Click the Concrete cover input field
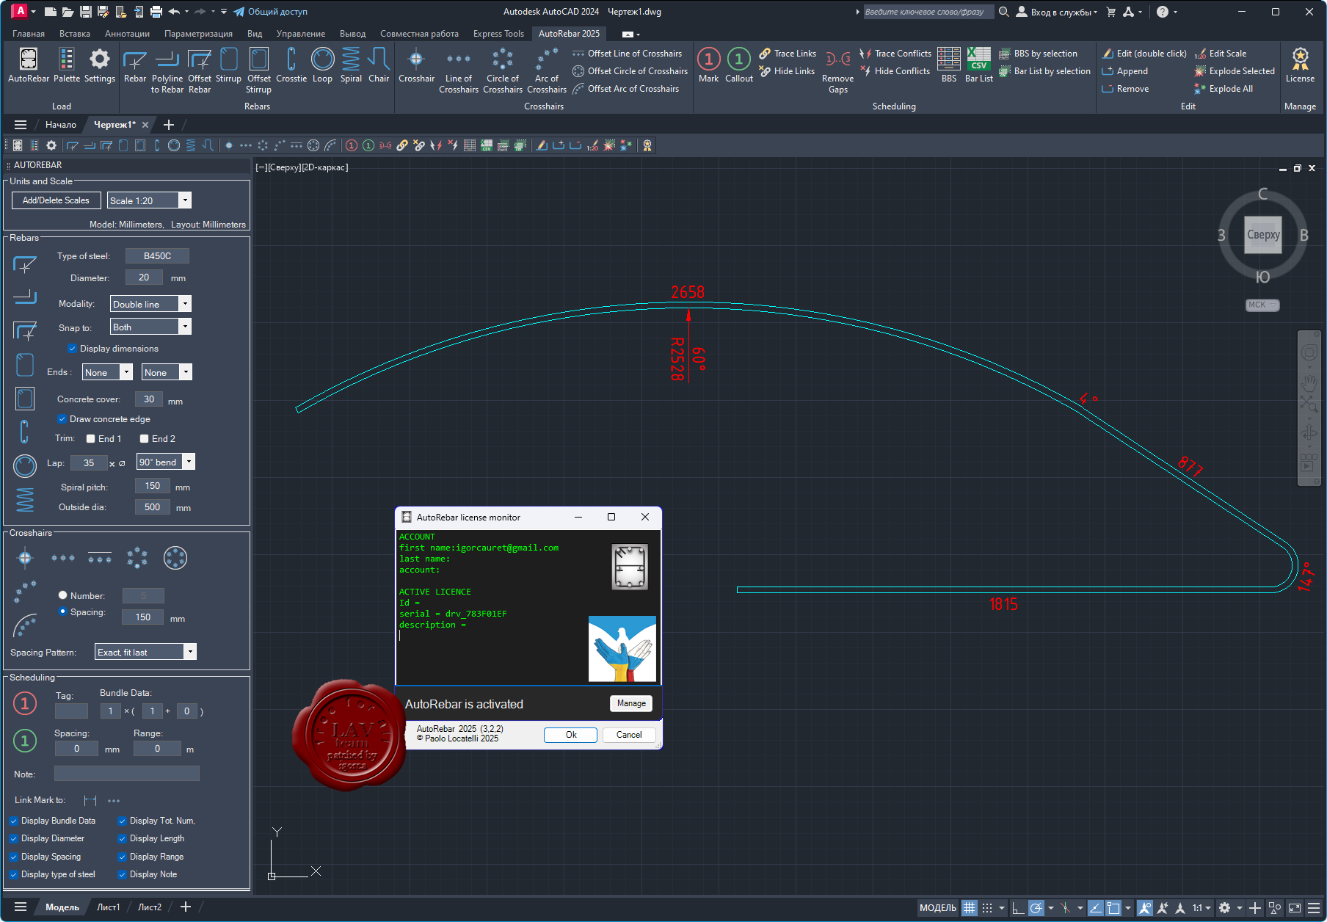The image size is (1327, 922). [x=149, y=399]
